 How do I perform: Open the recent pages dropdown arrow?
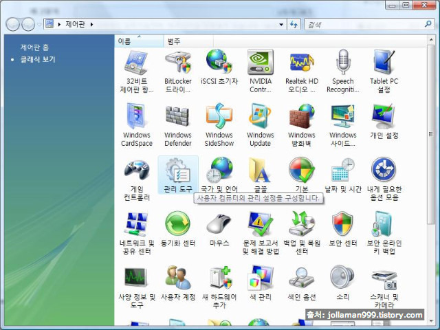(x=39, y=25)
